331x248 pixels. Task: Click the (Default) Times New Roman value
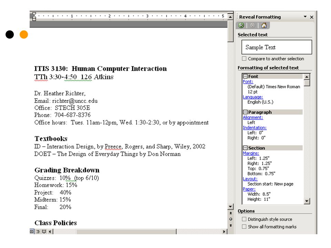click(x=273, y=87)
